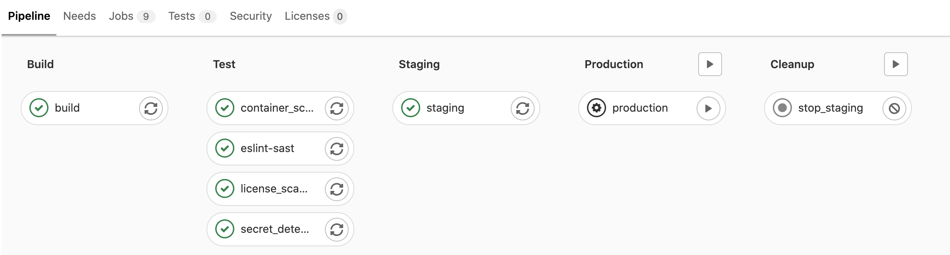This screenshot has height=255, width=950.
Task: View the production job status icon
Action: tap(597, 108)
